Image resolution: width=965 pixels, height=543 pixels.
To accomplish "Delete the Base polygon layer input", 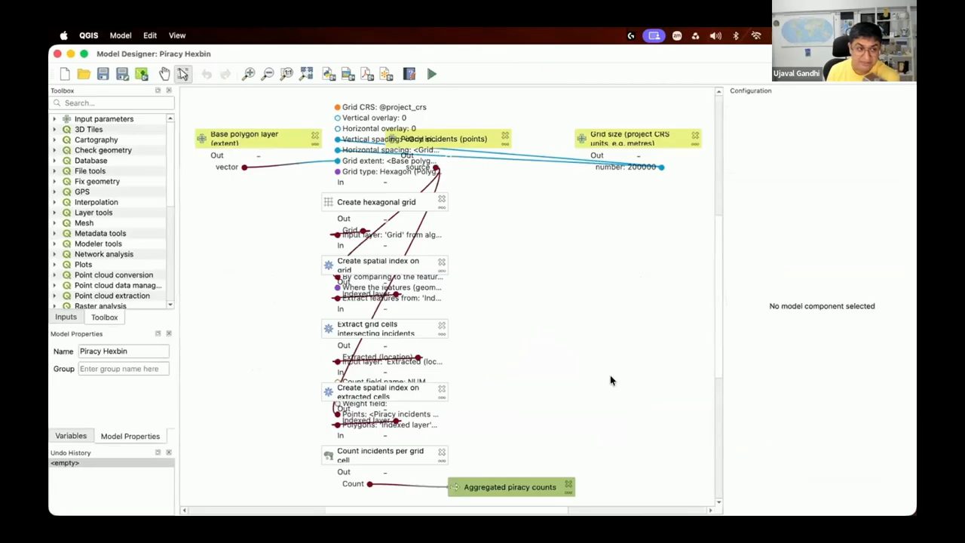I will (315, 136).
